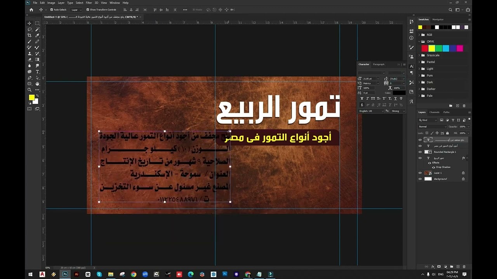Image resolution: width=497 pixels, height=279 pixels.
Task: Click the font size 21.85 pt field
Action: [369, 79]
